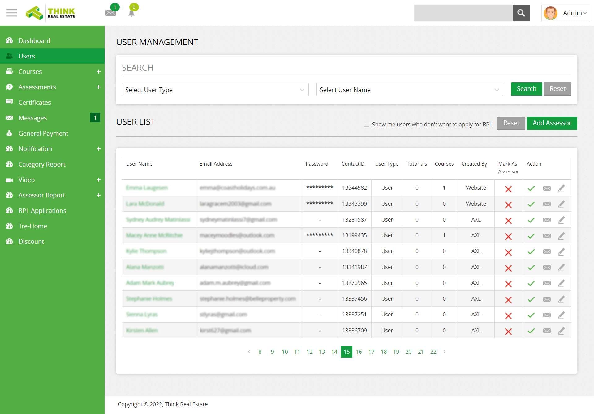Click green check for contact 13344582

[x=531, y=188]
